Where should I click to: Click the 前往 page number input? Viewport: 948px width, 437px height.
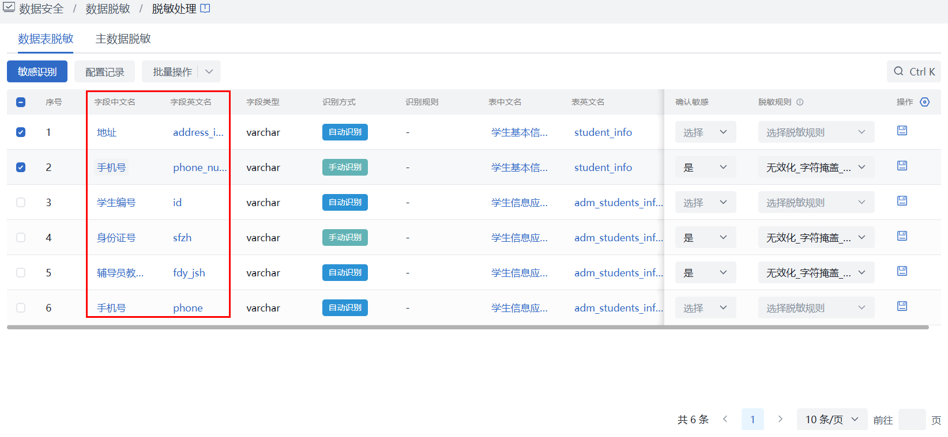912,420
